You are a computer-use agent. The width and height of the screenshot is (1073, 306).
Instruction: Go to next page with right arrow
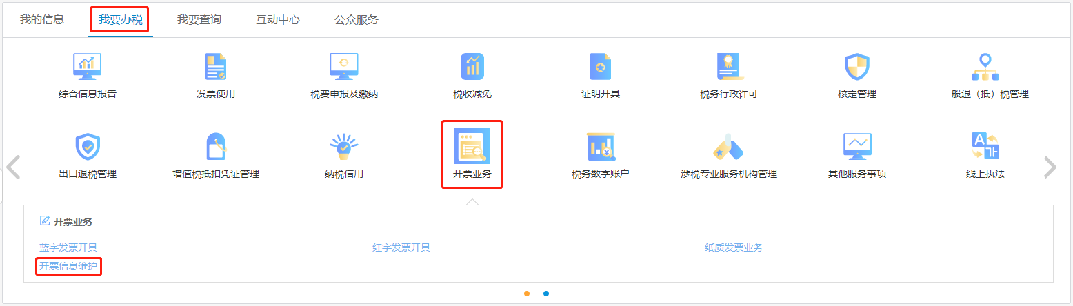[1050, 167]
